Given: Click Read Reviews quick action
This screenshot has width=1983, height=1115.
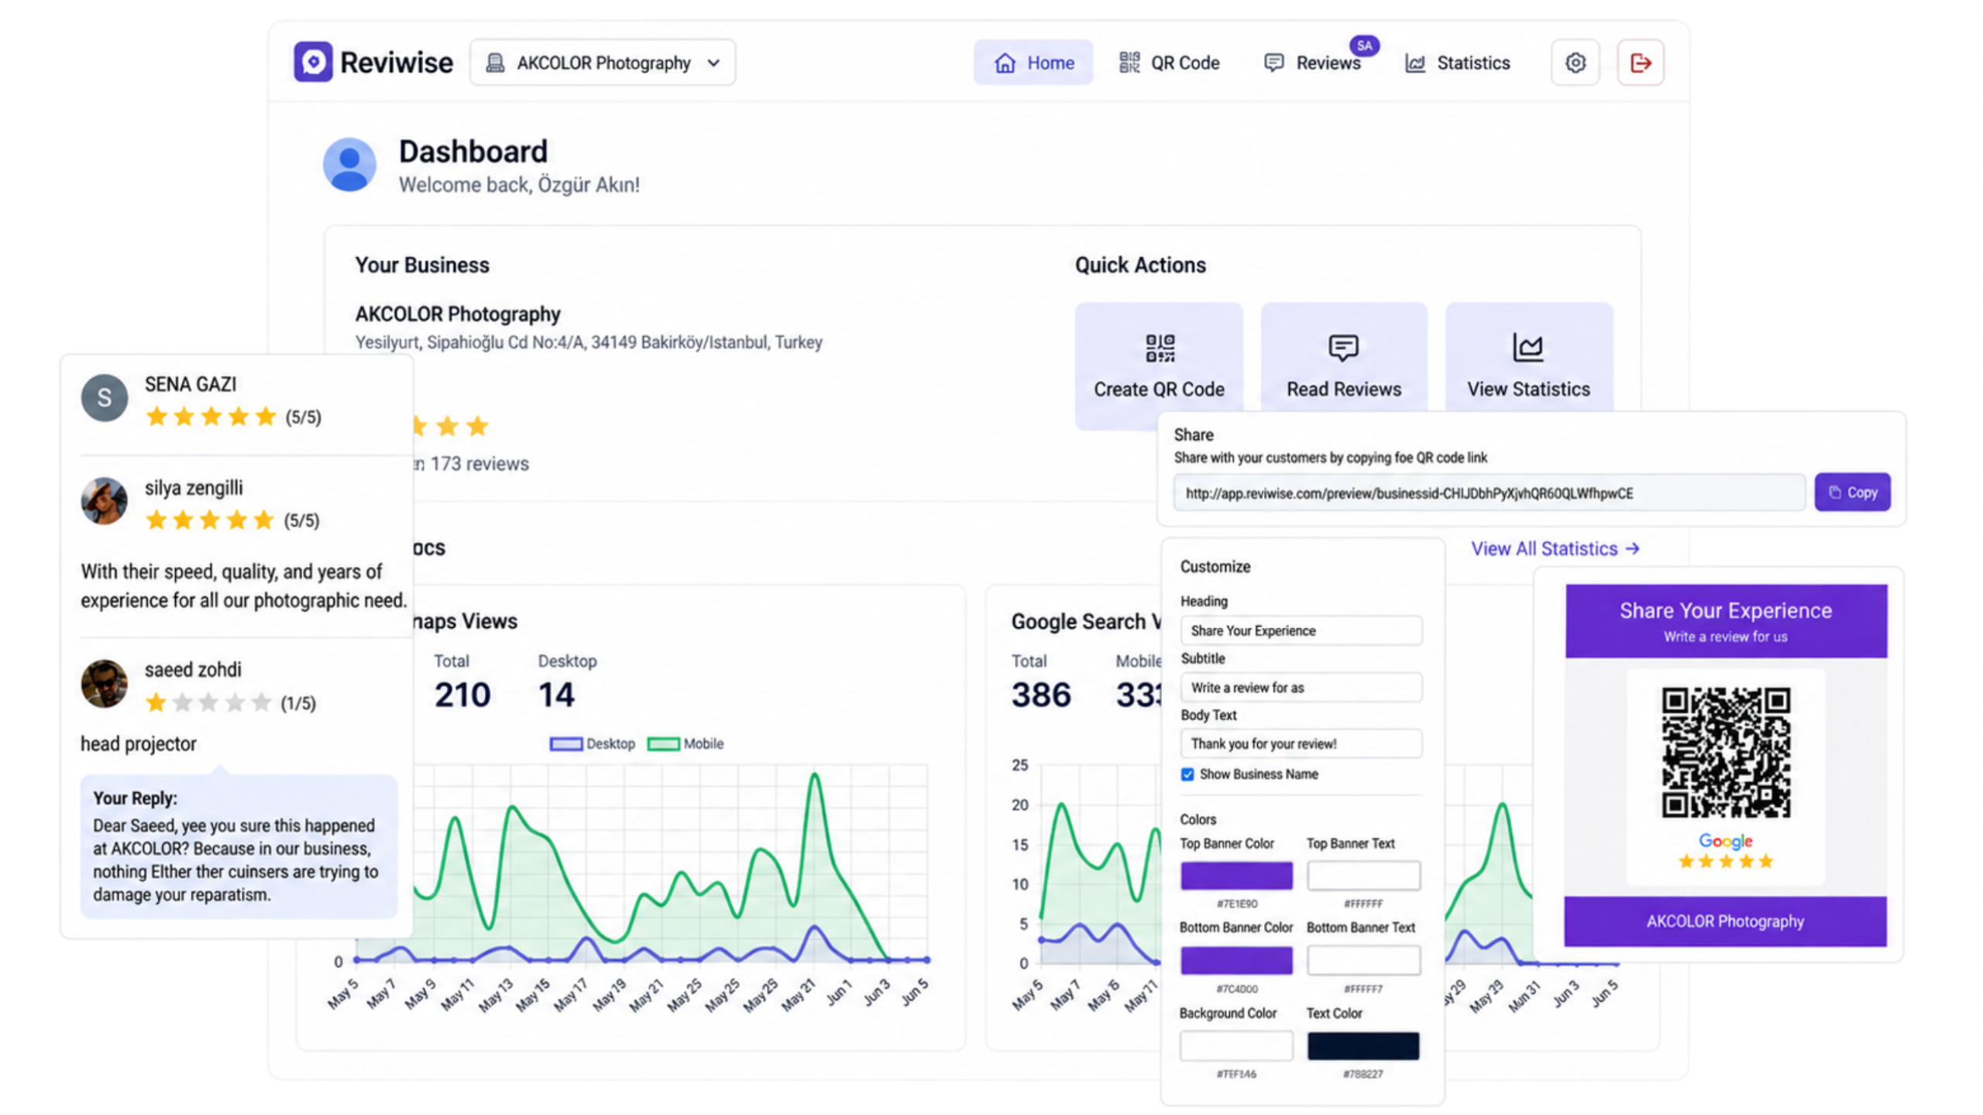Looking at the screenshot, I should click(1343, 358).
